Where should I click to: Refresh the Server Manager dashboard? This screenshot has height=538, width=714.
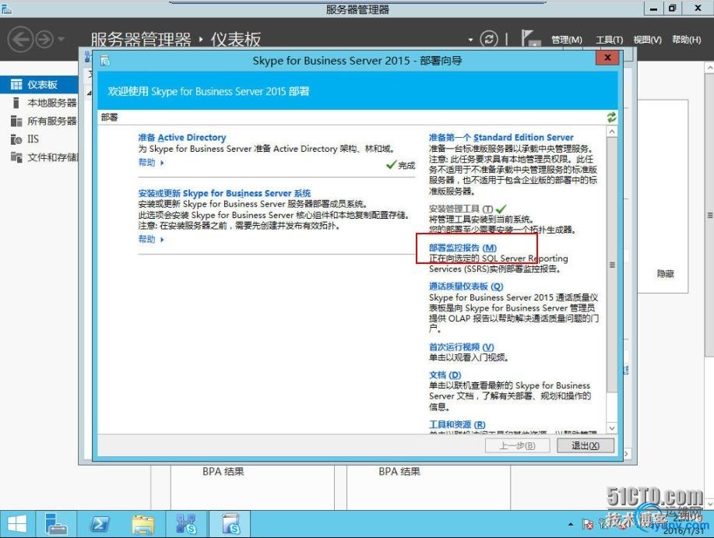tap(489, 39)
